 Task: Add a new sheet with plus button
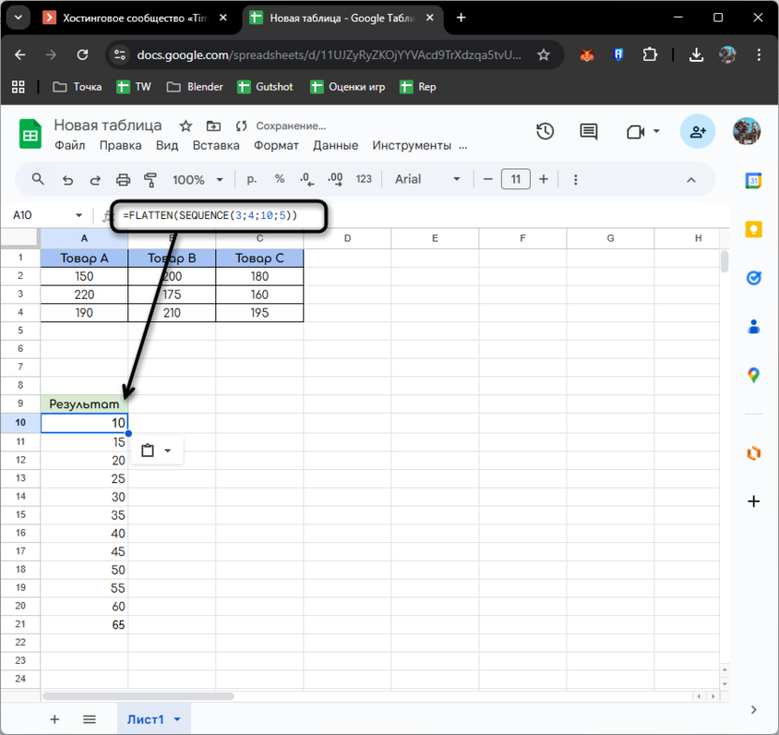[54, 719]
